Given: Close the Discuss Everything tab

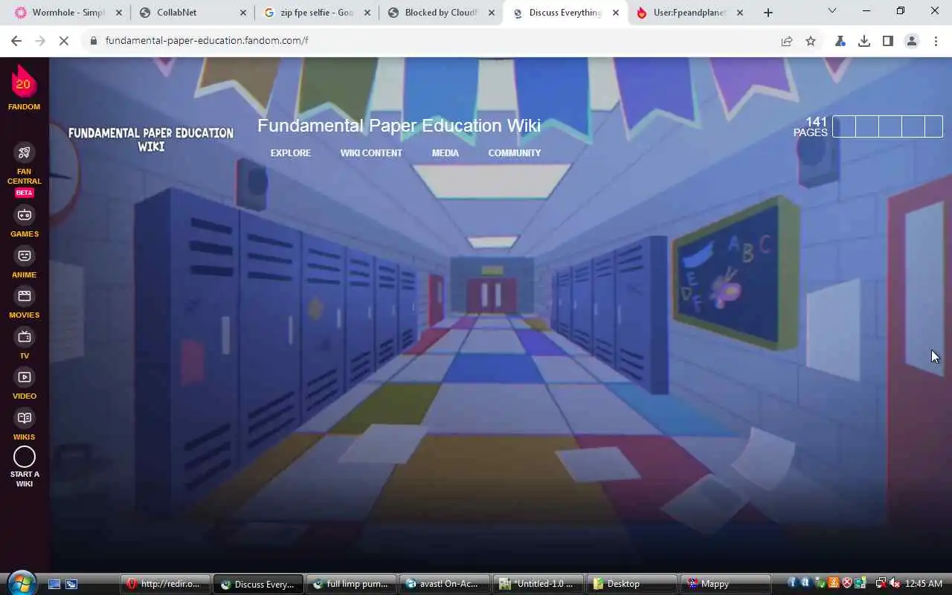Looking at the screenshot, I should tap(615, 13).
